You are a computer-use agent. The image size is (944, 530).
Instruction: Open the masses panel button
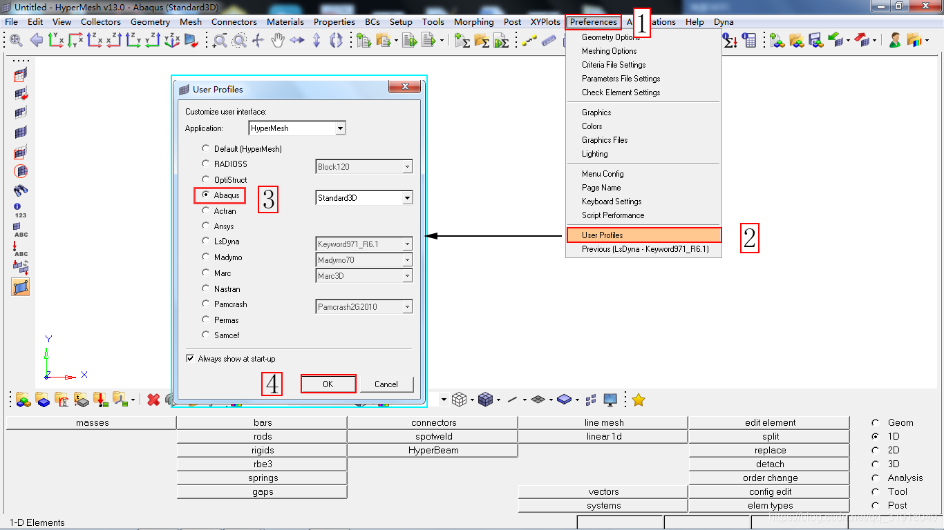92,422
